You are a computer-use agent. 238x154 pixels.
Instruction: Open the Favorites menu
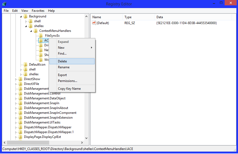point(38,11)
